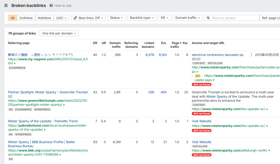Image resolution: width=280 pixels, height=164 pixels.
Task: Sort by Page traffic column header
Action: pyautogui.click(x=175, y=45)
